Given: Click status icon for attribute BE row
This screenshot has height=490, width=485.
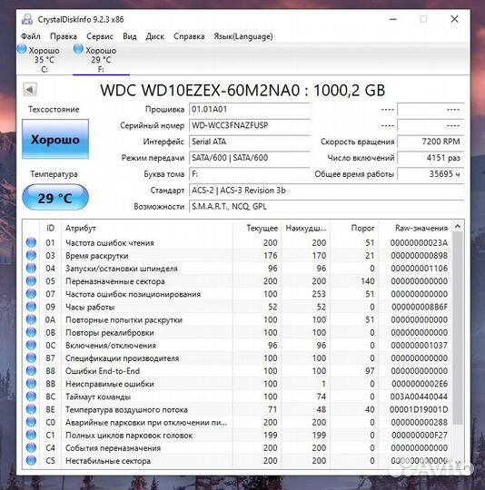Looking at the screenshot, I should [31, 409].
